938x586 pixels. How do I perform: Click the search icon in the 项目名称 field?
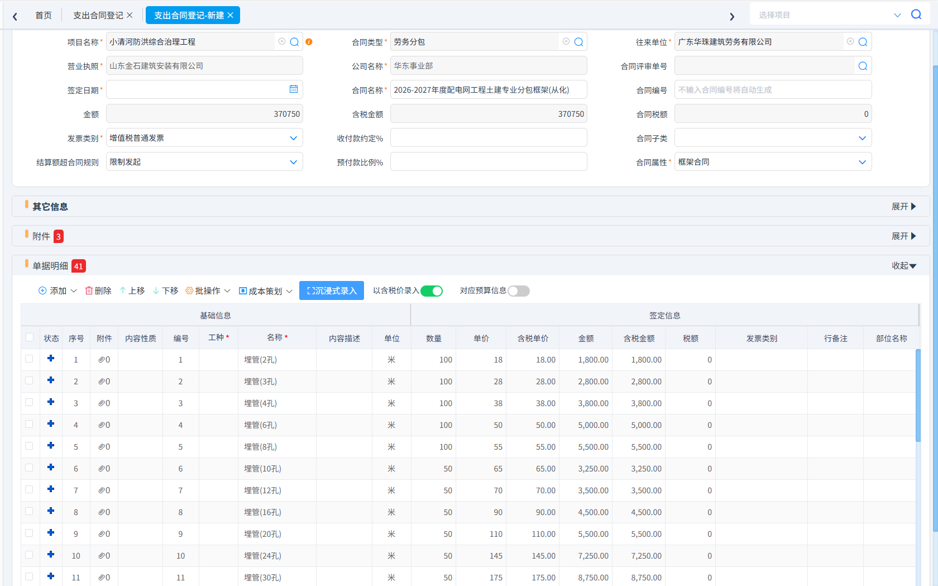coord(294,42)
